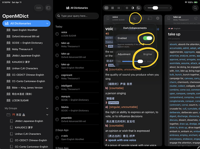Open history entry z-axis
This screenshot has width=200, height=149.
point(77,137)
